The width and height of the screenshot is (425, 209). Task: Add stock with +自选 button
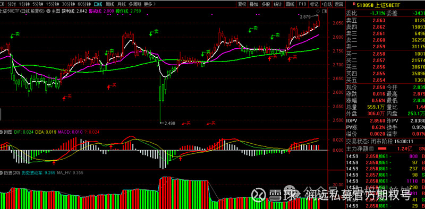click(326, 4)
